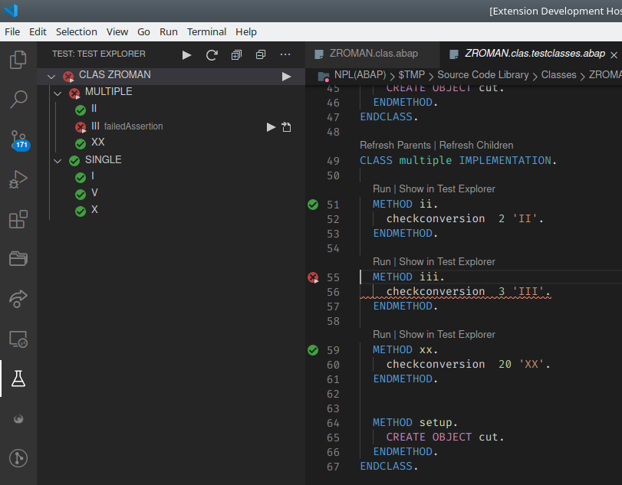622x485 pixels.
Task: Collapse the CLAS ZROMAN tree node
Action: tap(51, 76)
